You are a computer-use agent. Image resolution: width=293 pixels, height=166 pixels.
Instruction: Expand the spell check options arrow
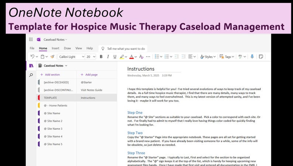click(245, 57)
